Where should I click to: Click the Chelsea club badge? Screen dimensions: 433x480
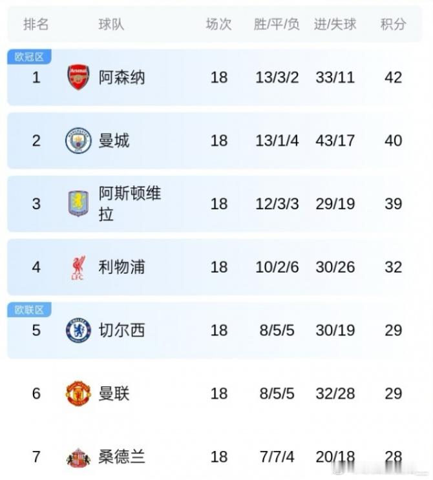(x=78, y=330)
